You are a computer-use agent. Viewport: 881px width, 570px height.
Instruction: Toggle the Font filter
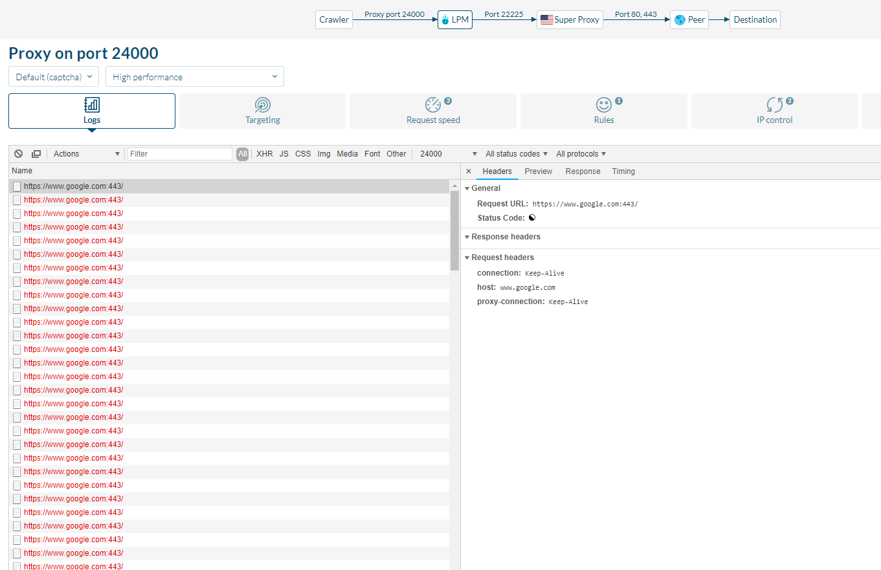(x=373, y=154)
